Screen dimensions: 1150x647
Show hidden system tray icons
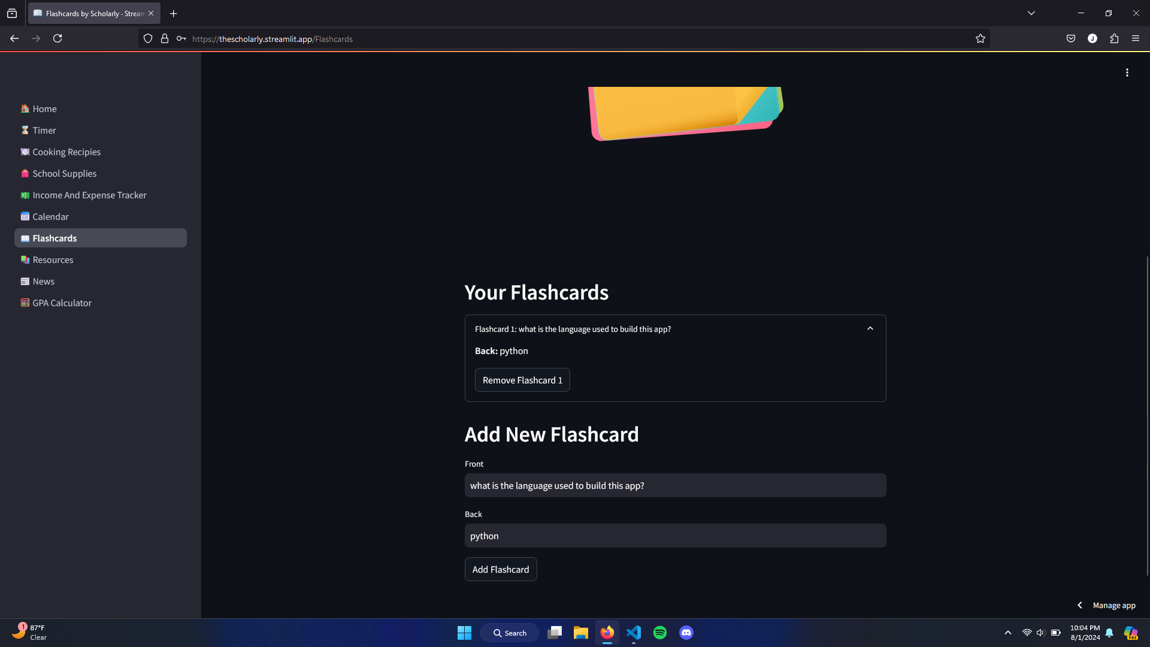tap(1008, 633)
